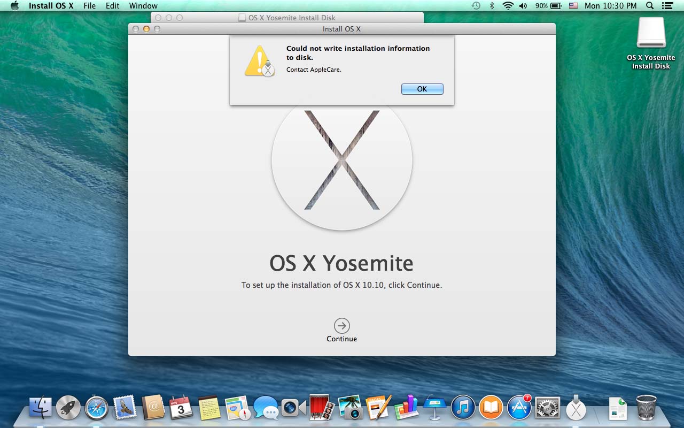Select OS X Yosemite Install Disk desktop icon
684x428 pixels.
click(x=651, y=44)
